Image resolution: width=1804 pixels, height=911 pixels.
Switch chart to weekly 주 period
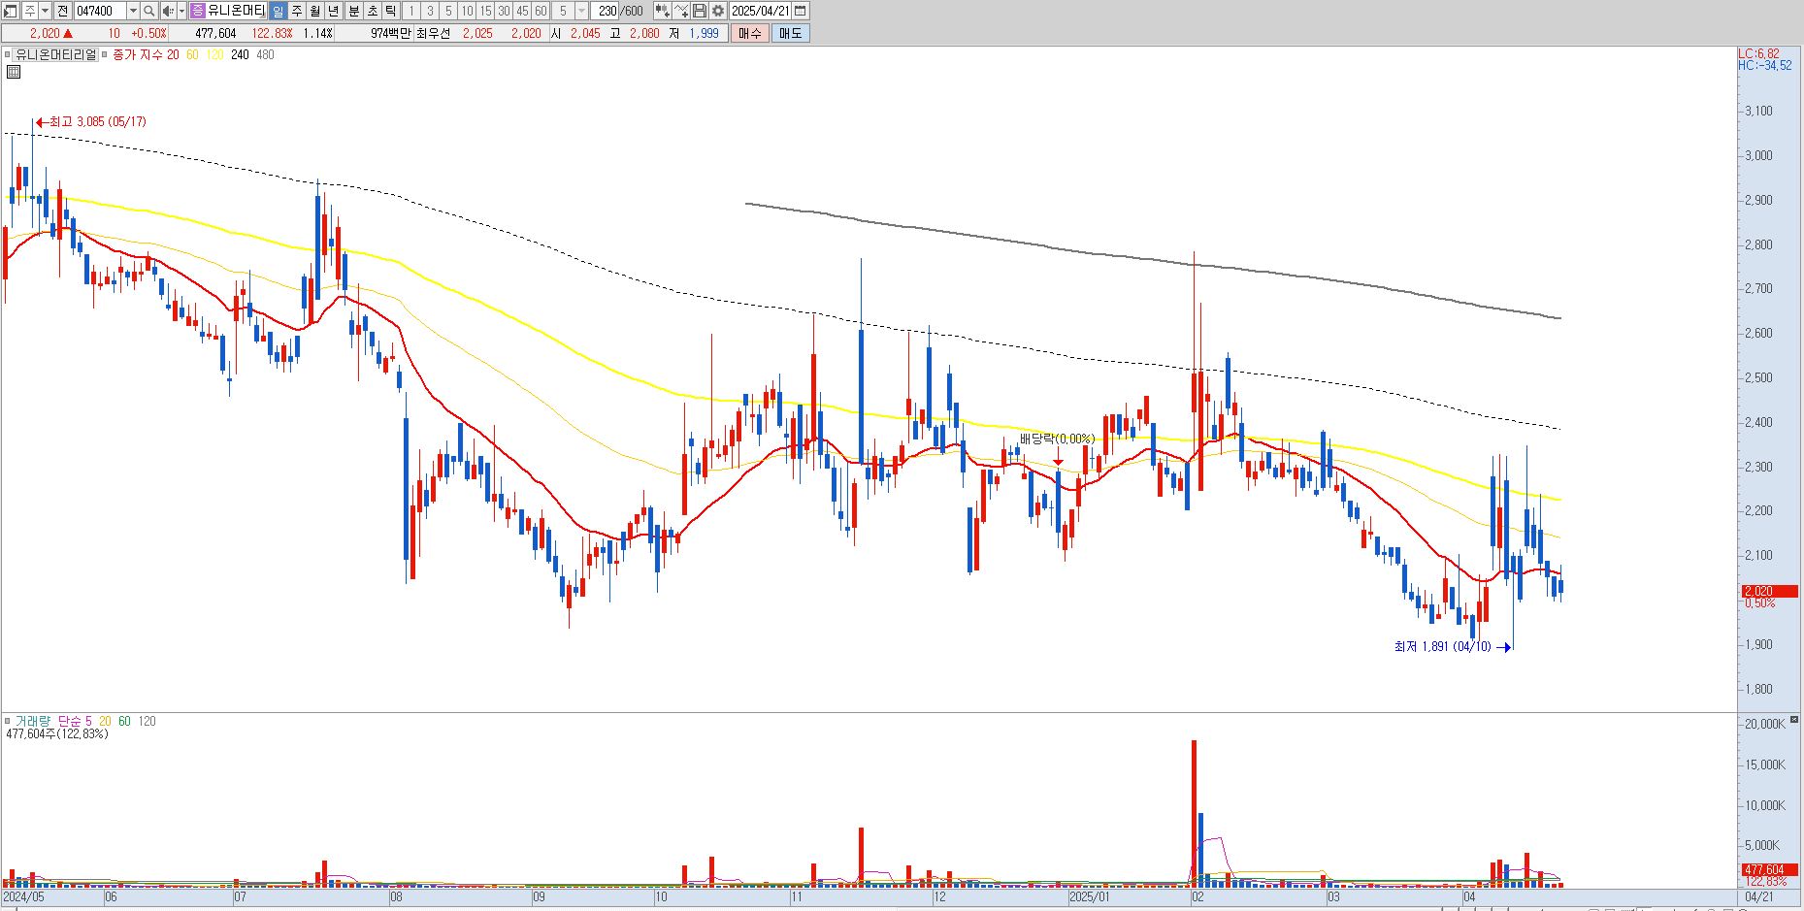(x=297, y=11)
